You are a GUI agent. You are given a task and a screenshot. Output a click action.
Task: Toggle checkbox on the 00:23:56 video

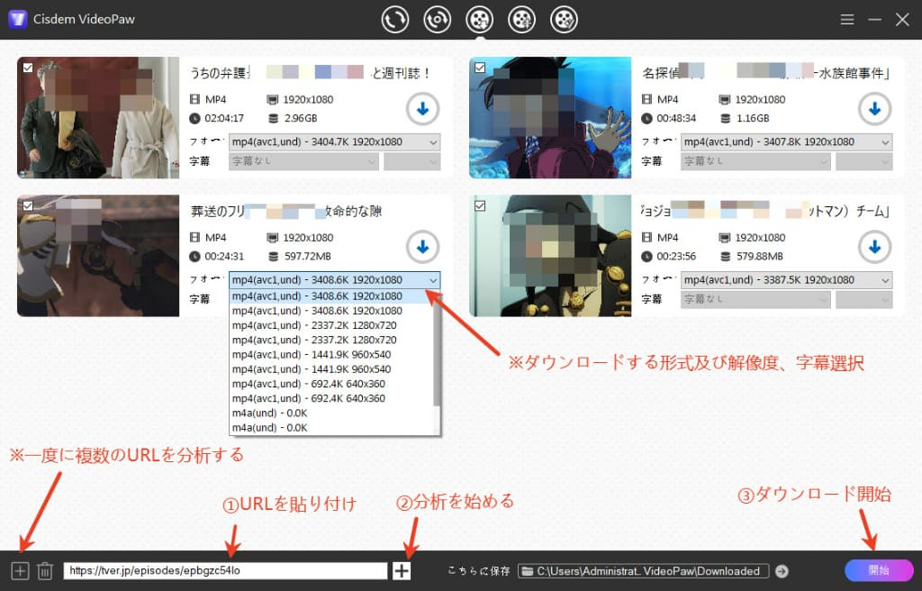point(480,206)
